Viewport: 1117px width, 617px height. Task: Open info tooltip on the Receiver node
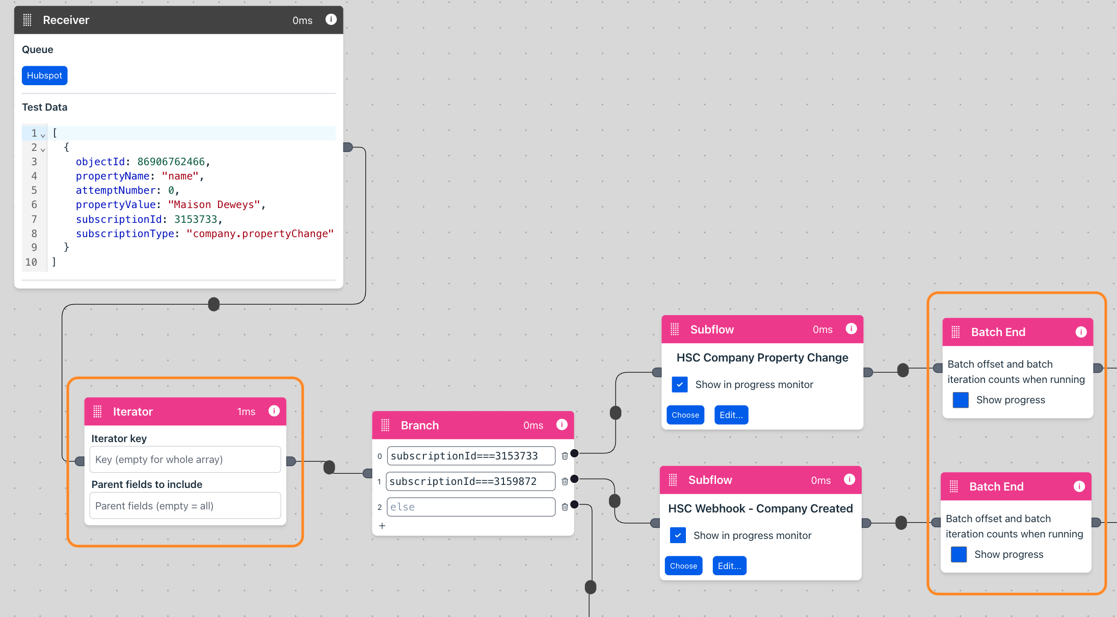331,19
